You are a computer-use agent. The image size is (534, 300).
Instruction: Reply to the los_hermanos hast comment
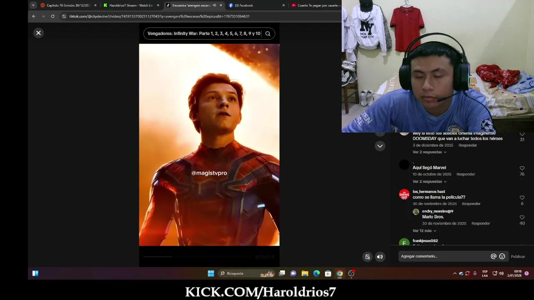(471, 204)
